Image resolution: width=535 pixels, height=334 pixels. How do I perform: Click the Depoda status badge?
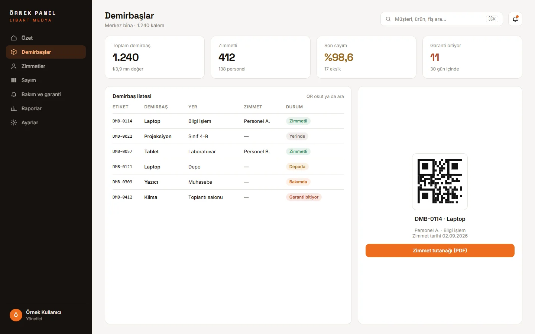pos(297,167)
